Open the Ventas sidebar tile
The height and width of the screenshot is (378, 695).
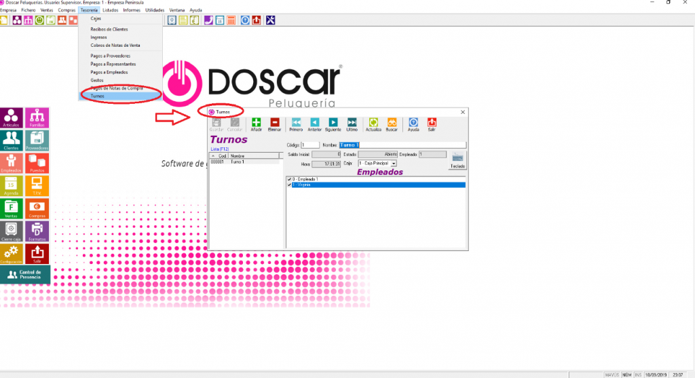click(x=11, y=208)
